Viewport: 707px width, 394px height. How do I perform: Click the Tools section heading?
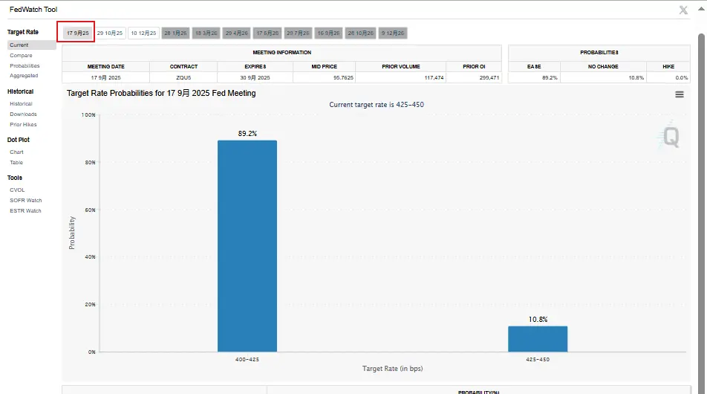[x=15, y=178]
